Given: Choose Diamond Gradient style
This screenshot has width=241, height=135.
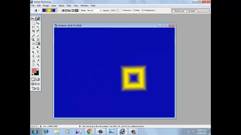Looking at the screenshot, I should [x=77, y=10].
